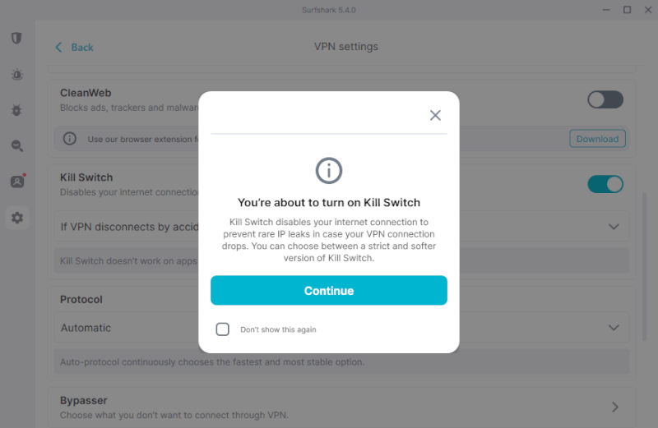Click the vertical scrollbar on right
This screenshot has width=658, height=428.
[645, 266]
